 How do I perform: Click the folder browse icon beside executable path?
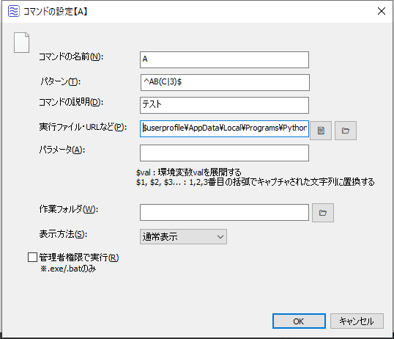[x=346, y=131]
